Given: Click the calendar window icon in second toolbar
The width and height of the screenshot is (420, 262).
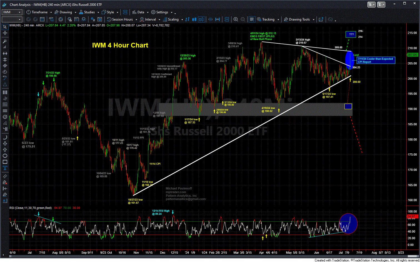Looking at the screenshot, I should 42,19.
